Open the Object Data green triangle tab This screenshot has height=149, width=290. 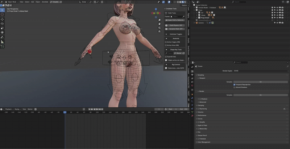pos(192,112)
